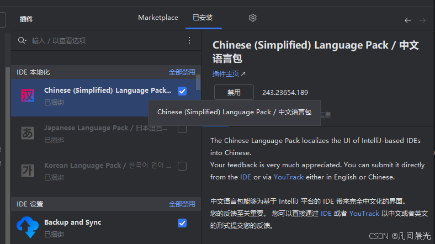The image size is (435, 244).
Task: Click 全部禁用 for IDE 本地化
Action: point(182,72)
